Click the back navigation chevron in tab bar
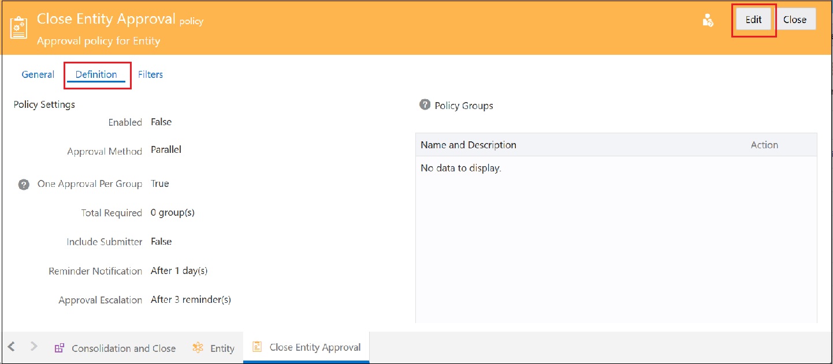Viewport: 833px width, 364px height. point(11,347)
